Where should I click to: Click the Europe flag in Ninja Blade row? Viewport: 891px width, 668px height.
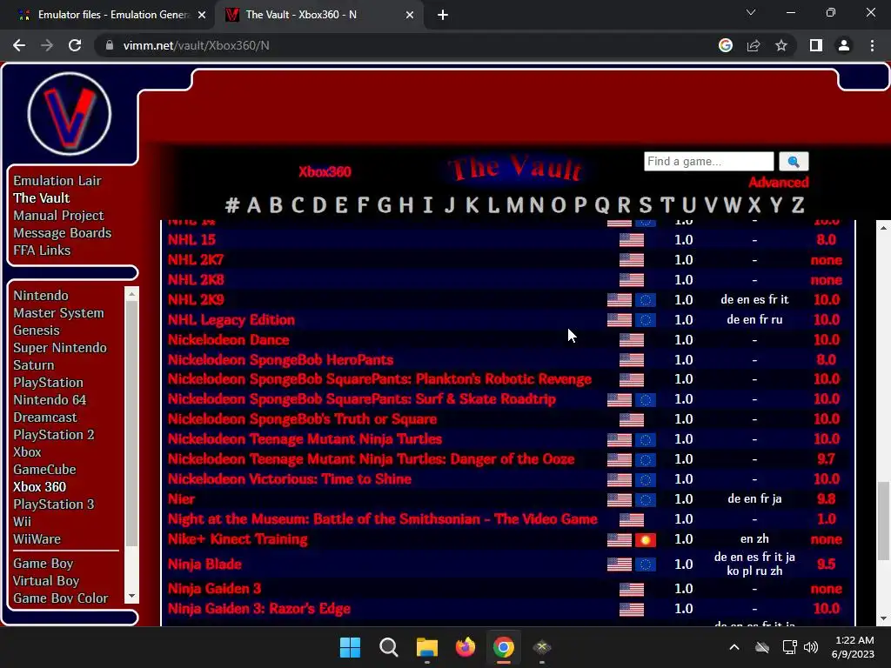(x=646, y=564)
